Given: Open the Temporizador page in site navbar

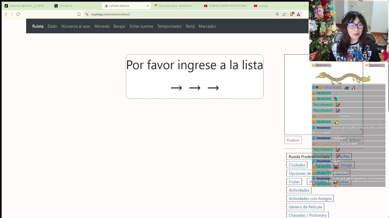Looking at the screenshot, I should pos(170,26).
